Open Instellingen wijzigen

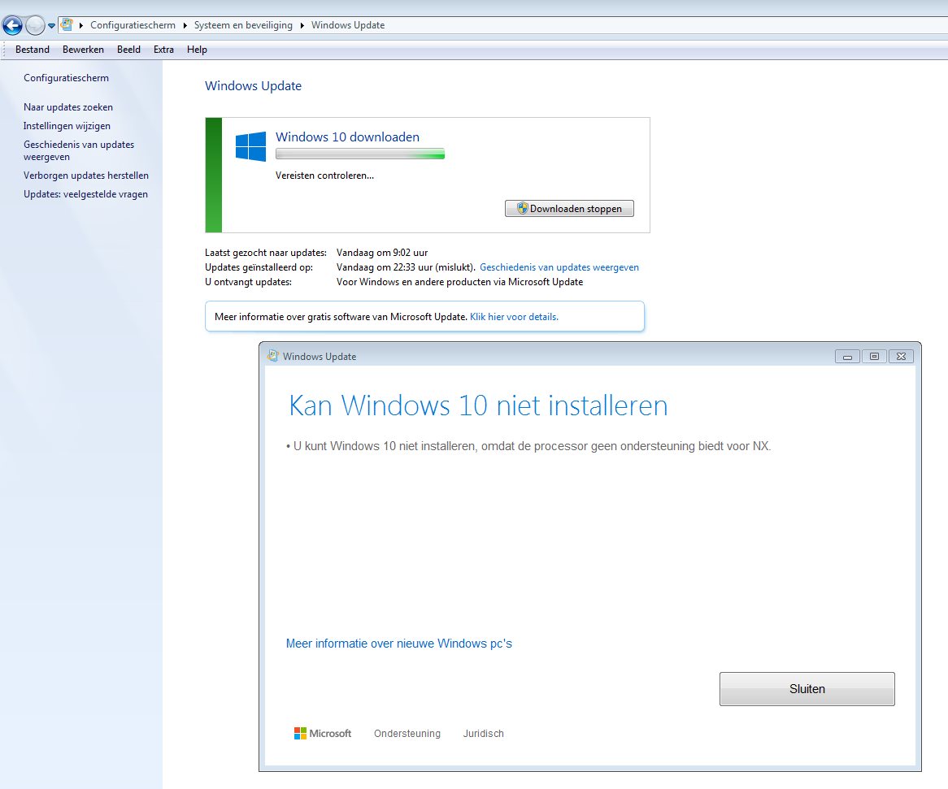coord(67,126)
